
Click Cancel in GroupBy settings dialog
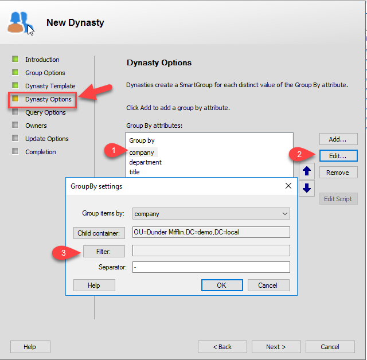pyautogui.click(x=268, y=285)
